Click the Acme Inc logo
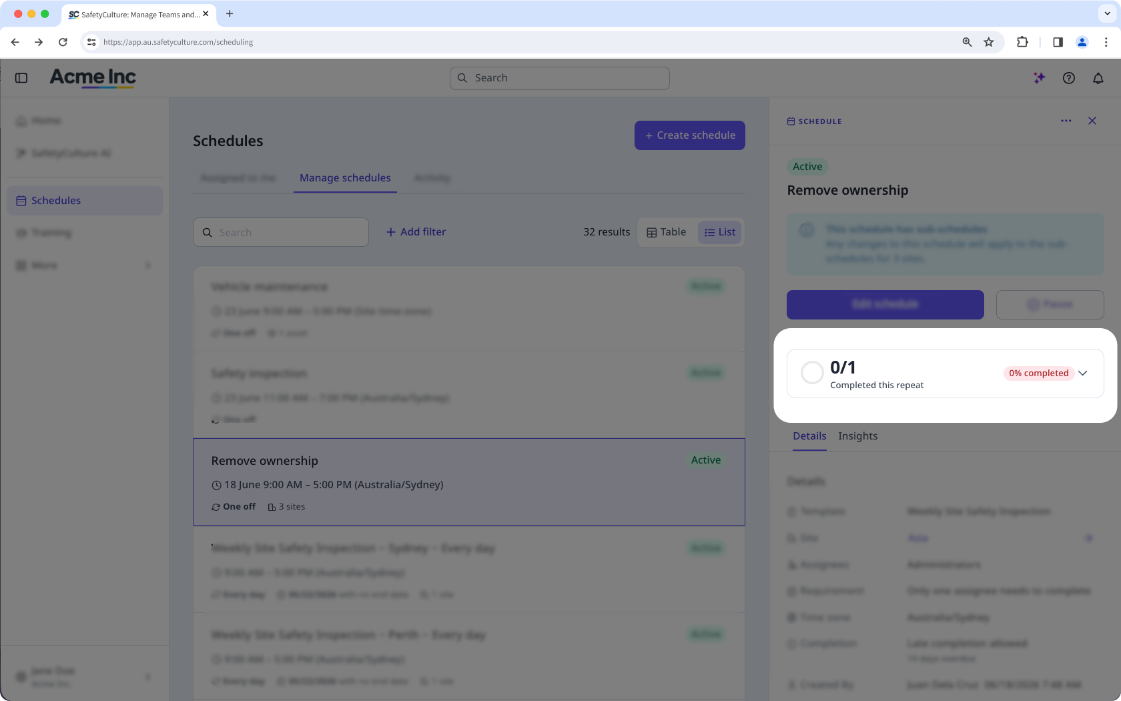Image resolution: width=1121 pixels, height=701 pixels. 93,78
